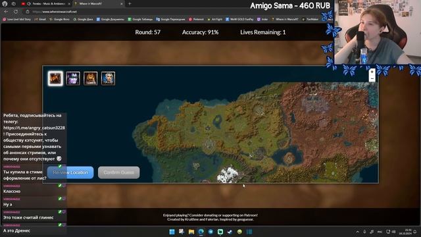The image size is (421, 237).
Task: Select the first expansion portrait icon
Action: (x=55, y=78)
